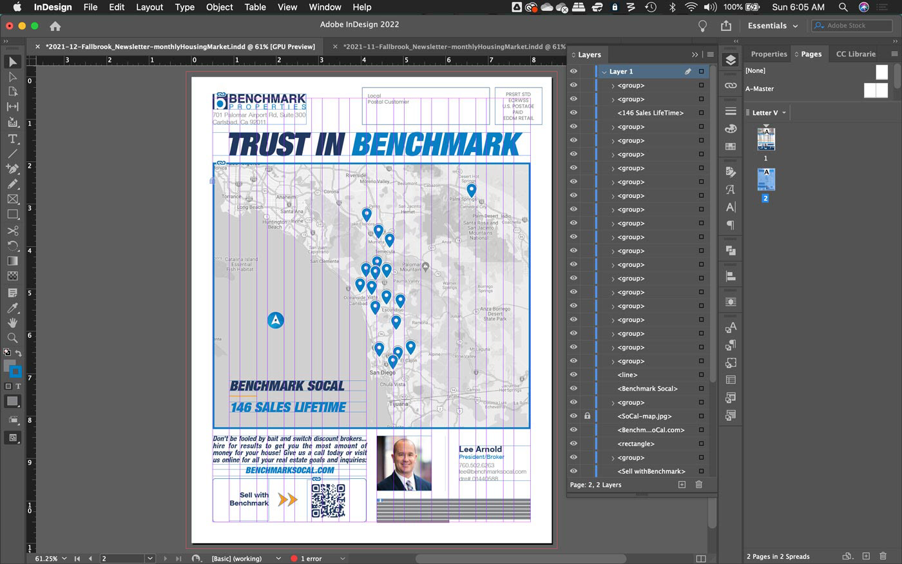Open the Essentials workspace dropdown
This screenshot has width=902, height=564.
tap(772, 26)
